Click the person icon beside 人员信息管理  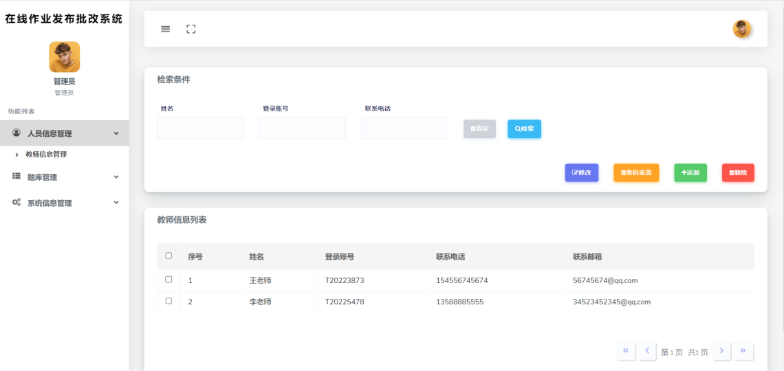[17, 133]
